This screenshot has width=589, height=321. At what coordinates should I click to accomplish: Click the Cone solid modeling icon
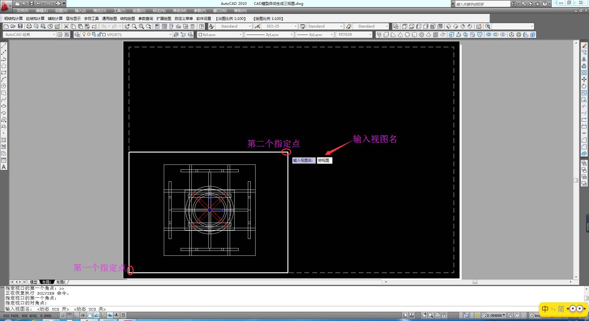[x=400, y=35]
